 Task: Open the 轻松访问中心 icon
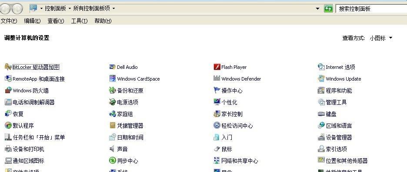coord(217,126)
